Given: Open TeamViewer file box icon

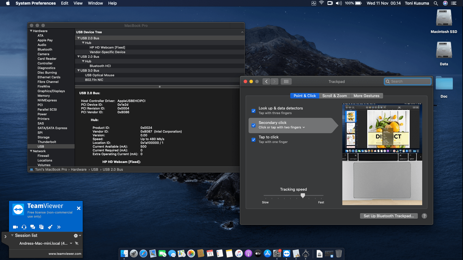Looking at the screenshot, I should [41, 227].
